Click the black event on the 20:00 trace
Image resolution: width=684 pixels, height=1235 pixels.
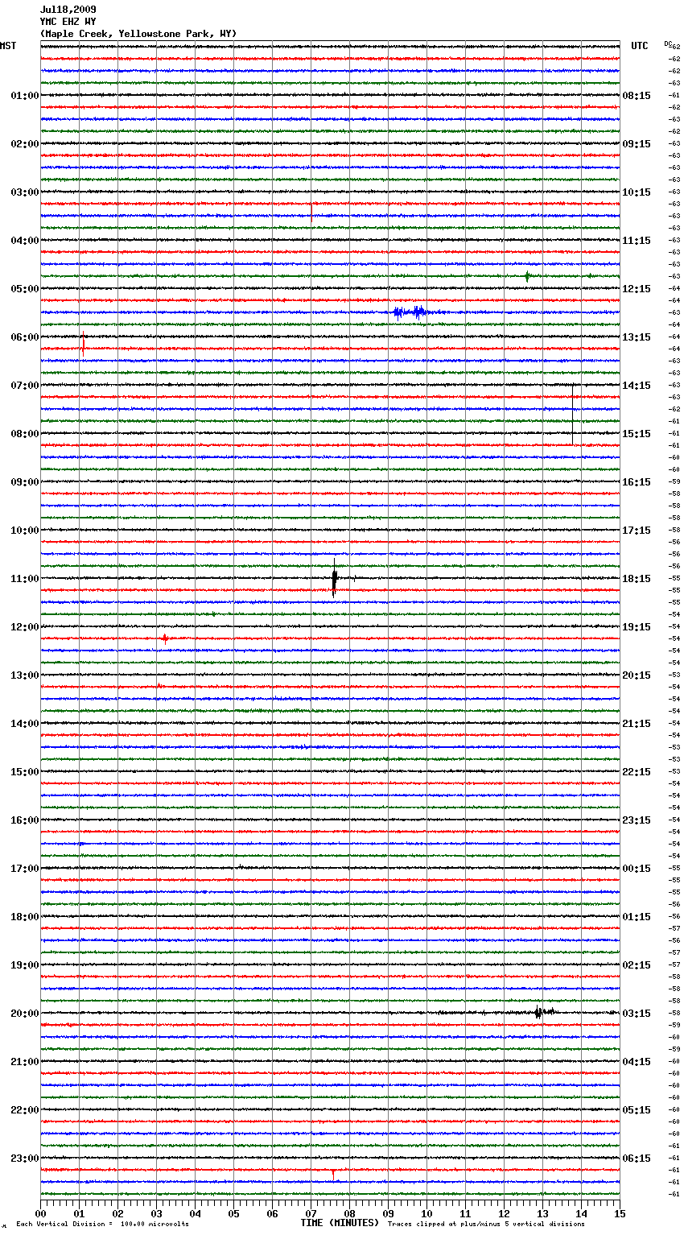point(544,1012)
